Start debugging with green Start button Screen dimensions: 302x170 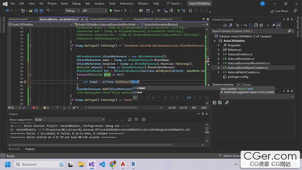click(x=115, y=11)
